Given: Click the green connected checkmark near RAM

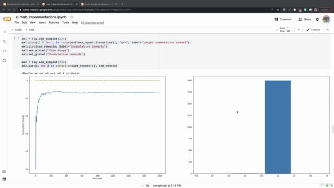Looking at the screenshot, I should 277,30.
